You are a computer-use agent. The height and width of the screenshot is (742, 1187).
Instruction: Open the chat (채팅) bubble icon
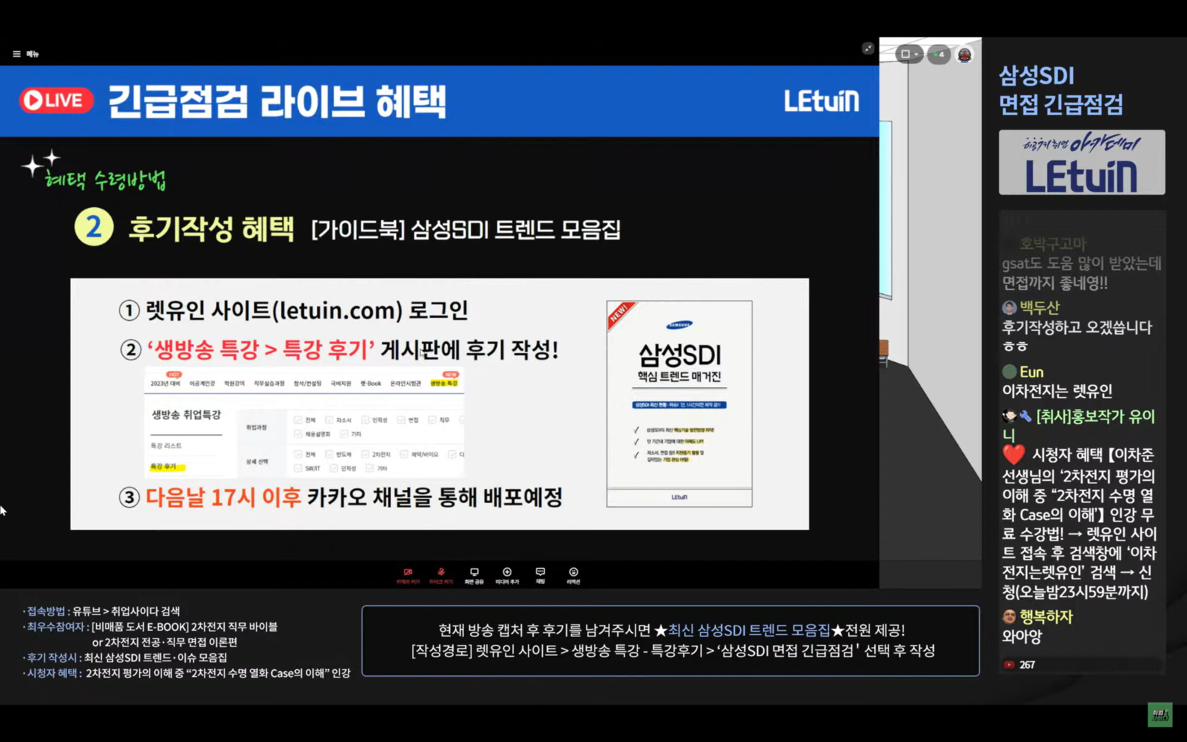(540, 573)
